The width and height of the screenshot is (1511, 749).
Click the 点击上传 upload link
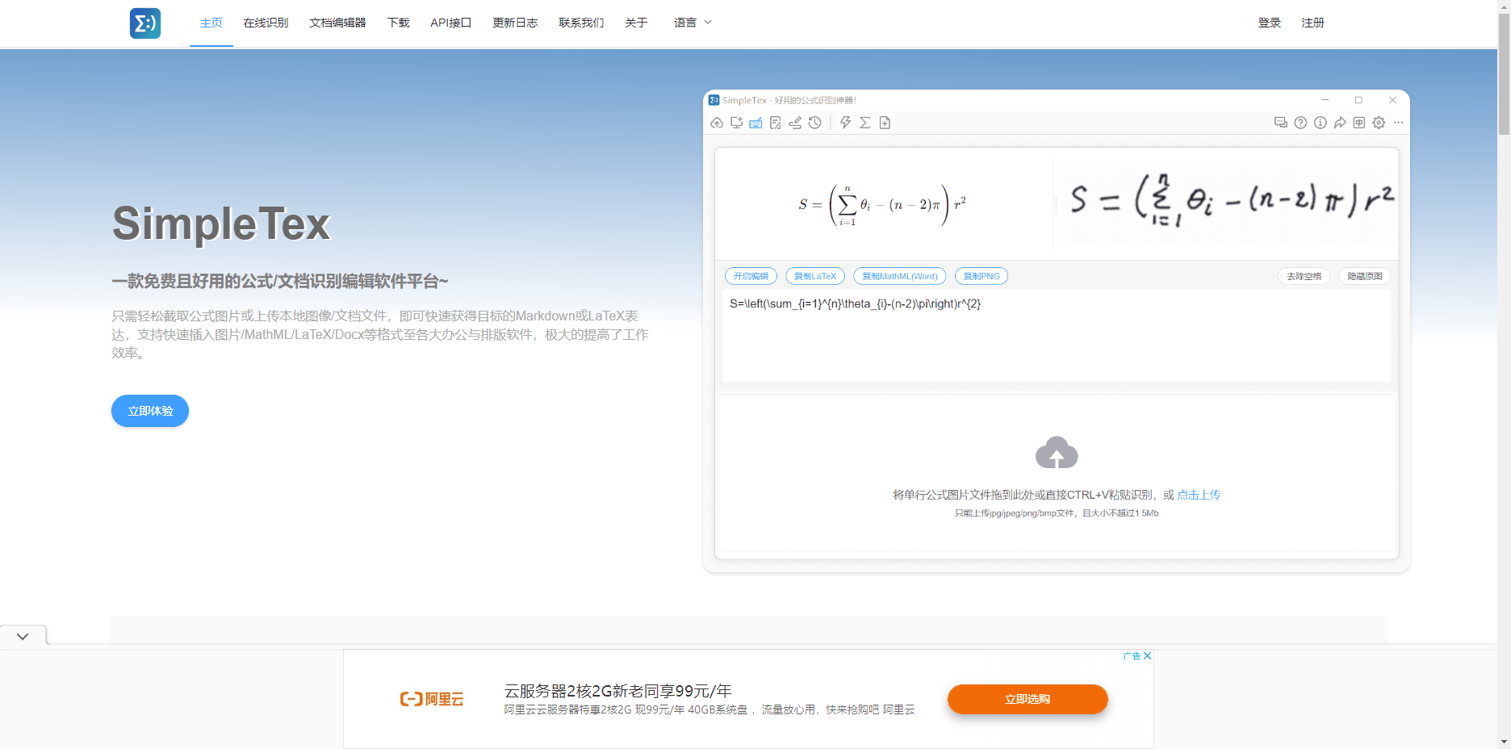point(1199,495)
